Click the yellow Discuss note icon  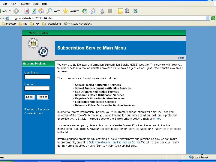click(120, 11)
